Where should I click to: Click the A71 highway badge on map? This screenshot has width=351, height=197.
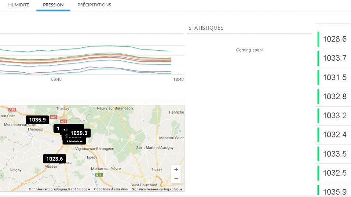[63, 121]
